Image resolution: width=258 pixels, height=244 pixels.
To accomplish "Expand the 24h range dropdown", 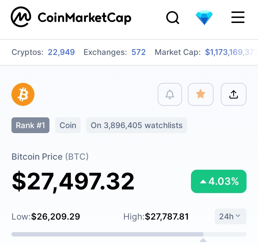I will [x=230, y=216].
